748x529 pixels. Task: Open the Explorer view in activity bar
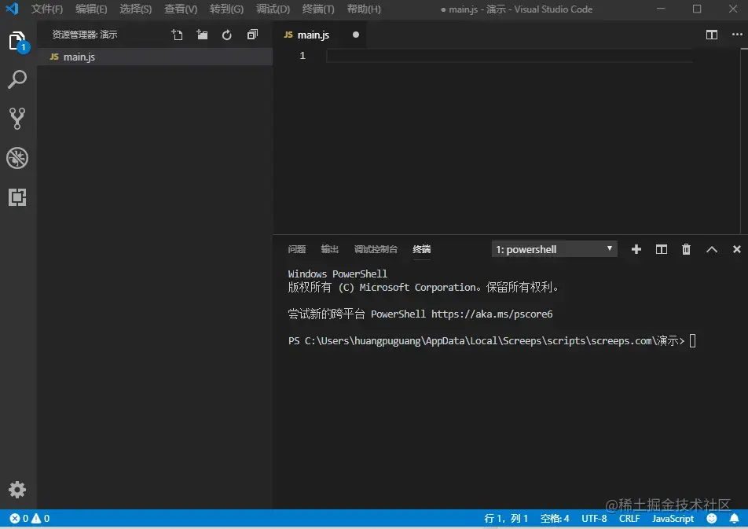tap(17, 41)
